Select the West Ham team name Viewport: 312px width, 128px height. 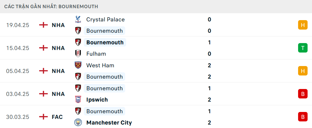click(x=100, y=65)
